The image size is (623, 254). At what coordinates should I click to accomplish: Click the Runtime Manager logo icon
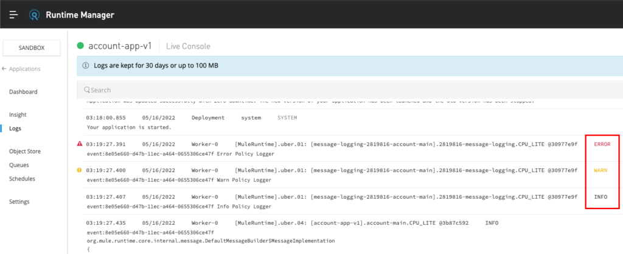pyautogui.click(x=35, y=15)
